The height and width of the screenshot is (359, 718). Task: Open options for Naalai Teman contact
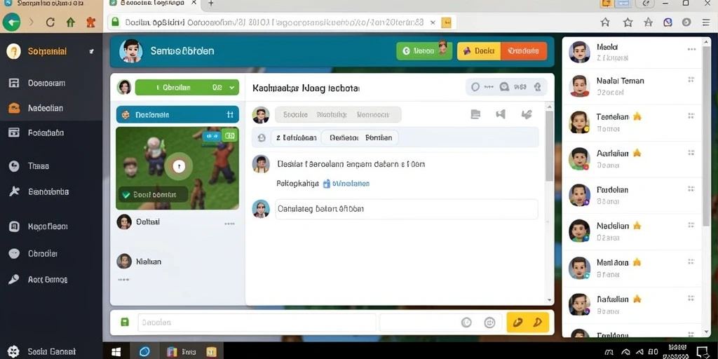(691, 80)
